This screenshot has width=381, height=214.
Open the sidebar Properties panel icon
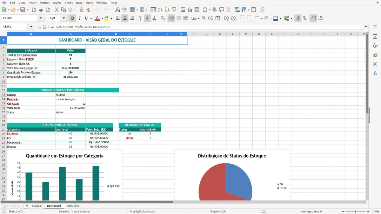click(375, 36)
